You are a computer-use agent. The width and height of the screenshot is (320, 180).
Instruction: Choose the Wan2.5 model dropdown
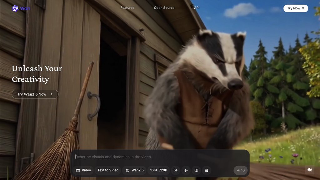135,170
